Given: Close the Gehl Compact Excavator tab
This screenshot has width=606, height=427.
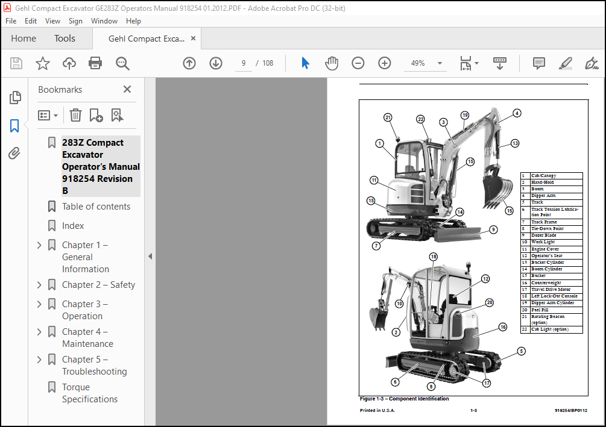Looking at the screenshot, I should click(x=193, y=38).
